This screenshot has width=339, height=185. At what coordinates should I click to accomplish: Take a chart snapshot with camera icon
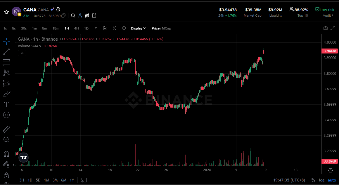tap(325, 28)
